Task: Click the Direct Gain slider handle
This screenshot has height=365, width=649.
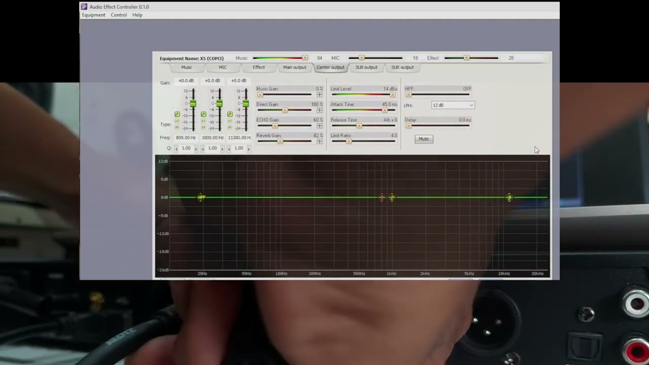Action: pos(285,110)
